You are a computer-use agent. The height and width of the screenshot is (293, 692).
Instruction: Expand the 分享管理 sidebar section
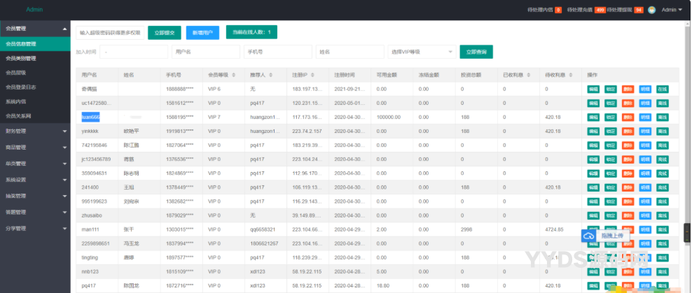pos(35,228)
